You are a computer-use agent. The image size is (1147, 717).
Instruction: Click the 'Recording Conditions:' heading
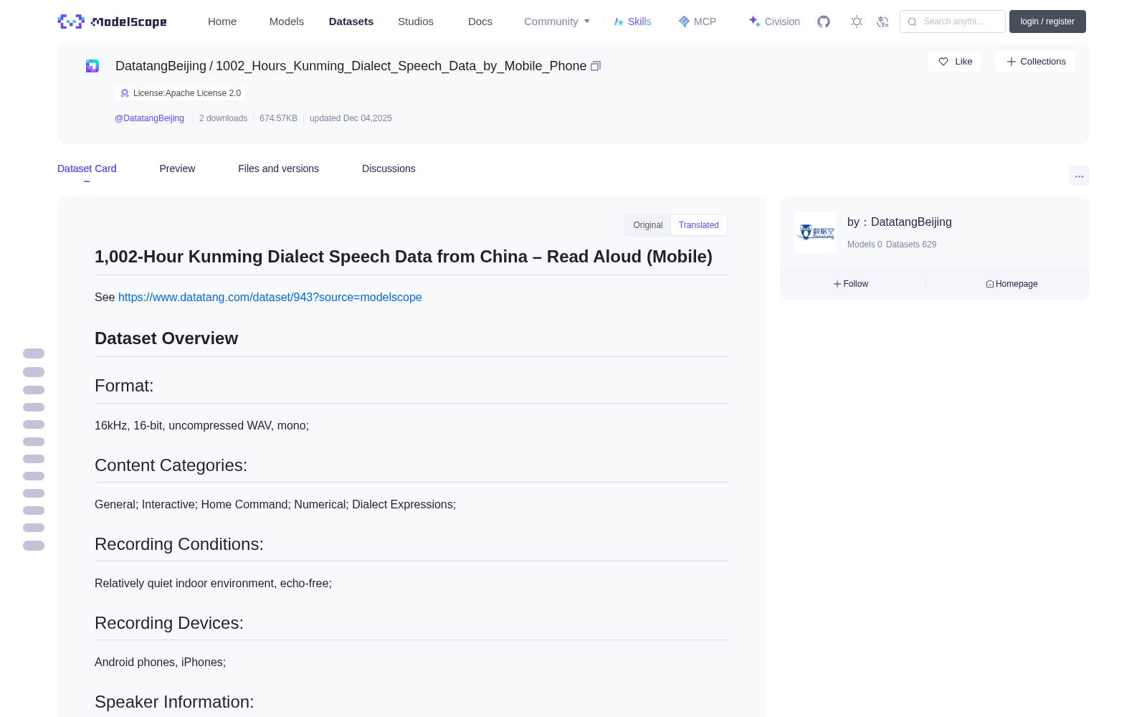click(179, 544)
